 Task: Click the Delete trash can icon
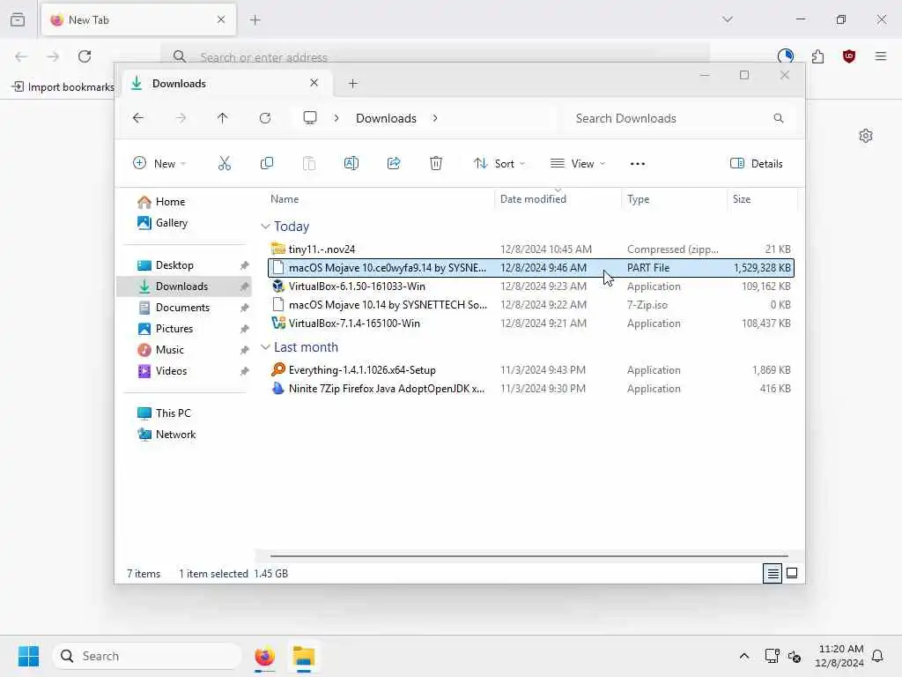click(x=436, y=163)
